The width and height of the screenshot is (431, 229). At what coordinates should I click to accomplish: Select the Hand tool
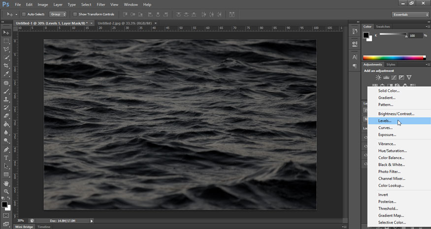[x=6, y=183]
